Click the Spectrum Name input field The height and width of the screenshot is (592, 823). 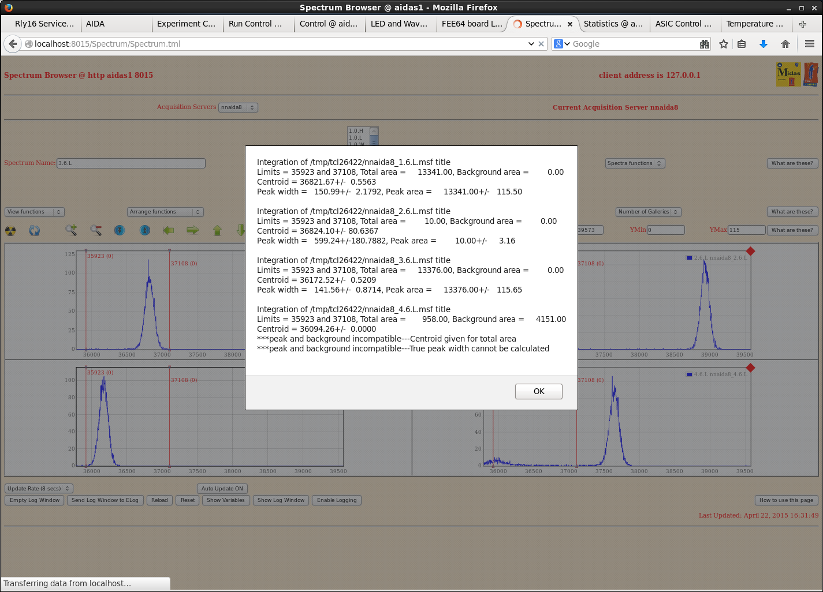point(131,163)
